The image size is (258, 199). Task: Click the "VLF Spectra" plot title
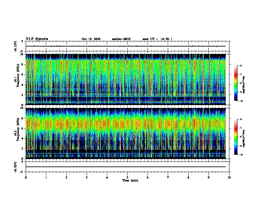click(x=37, y=39)
